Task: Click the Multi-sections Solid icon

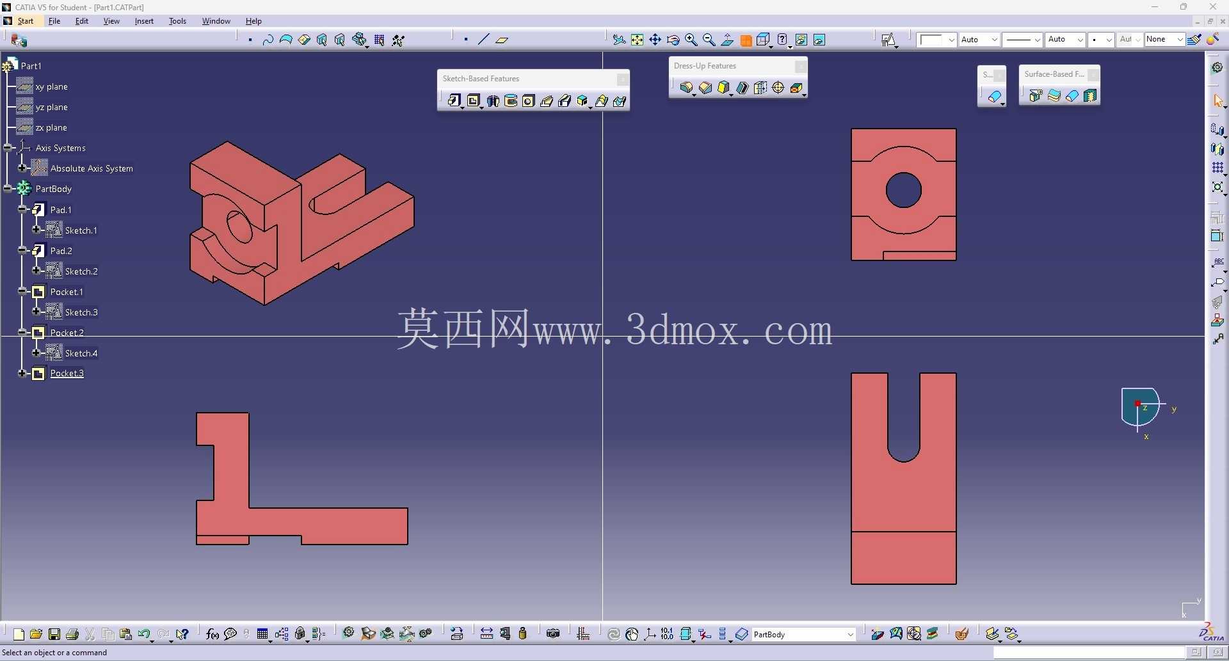Action: (601, 101)
